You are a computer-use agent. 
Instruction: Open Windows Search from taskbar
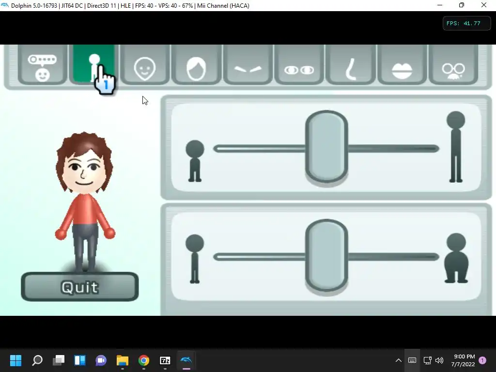(x=37, y=360)
